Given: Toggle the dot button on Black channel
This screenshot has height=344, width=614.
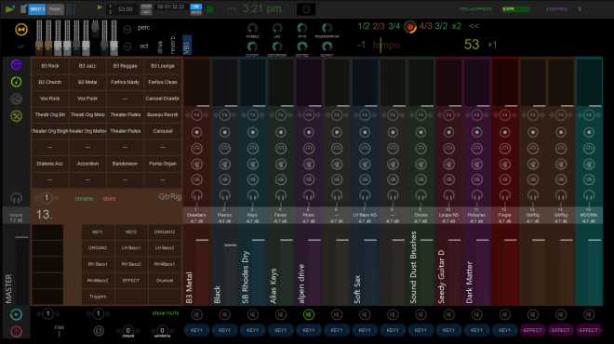Looking at the screenshot, I should 225,132.
